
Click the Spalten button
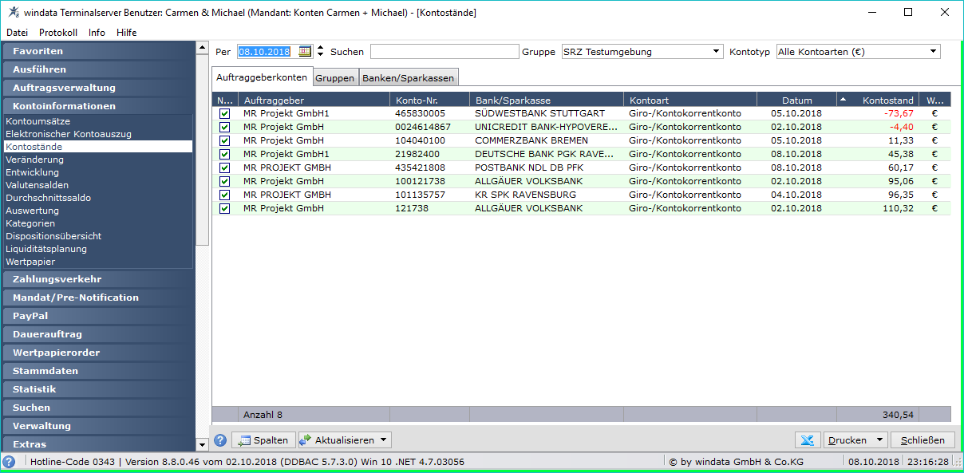coord(263,440)
